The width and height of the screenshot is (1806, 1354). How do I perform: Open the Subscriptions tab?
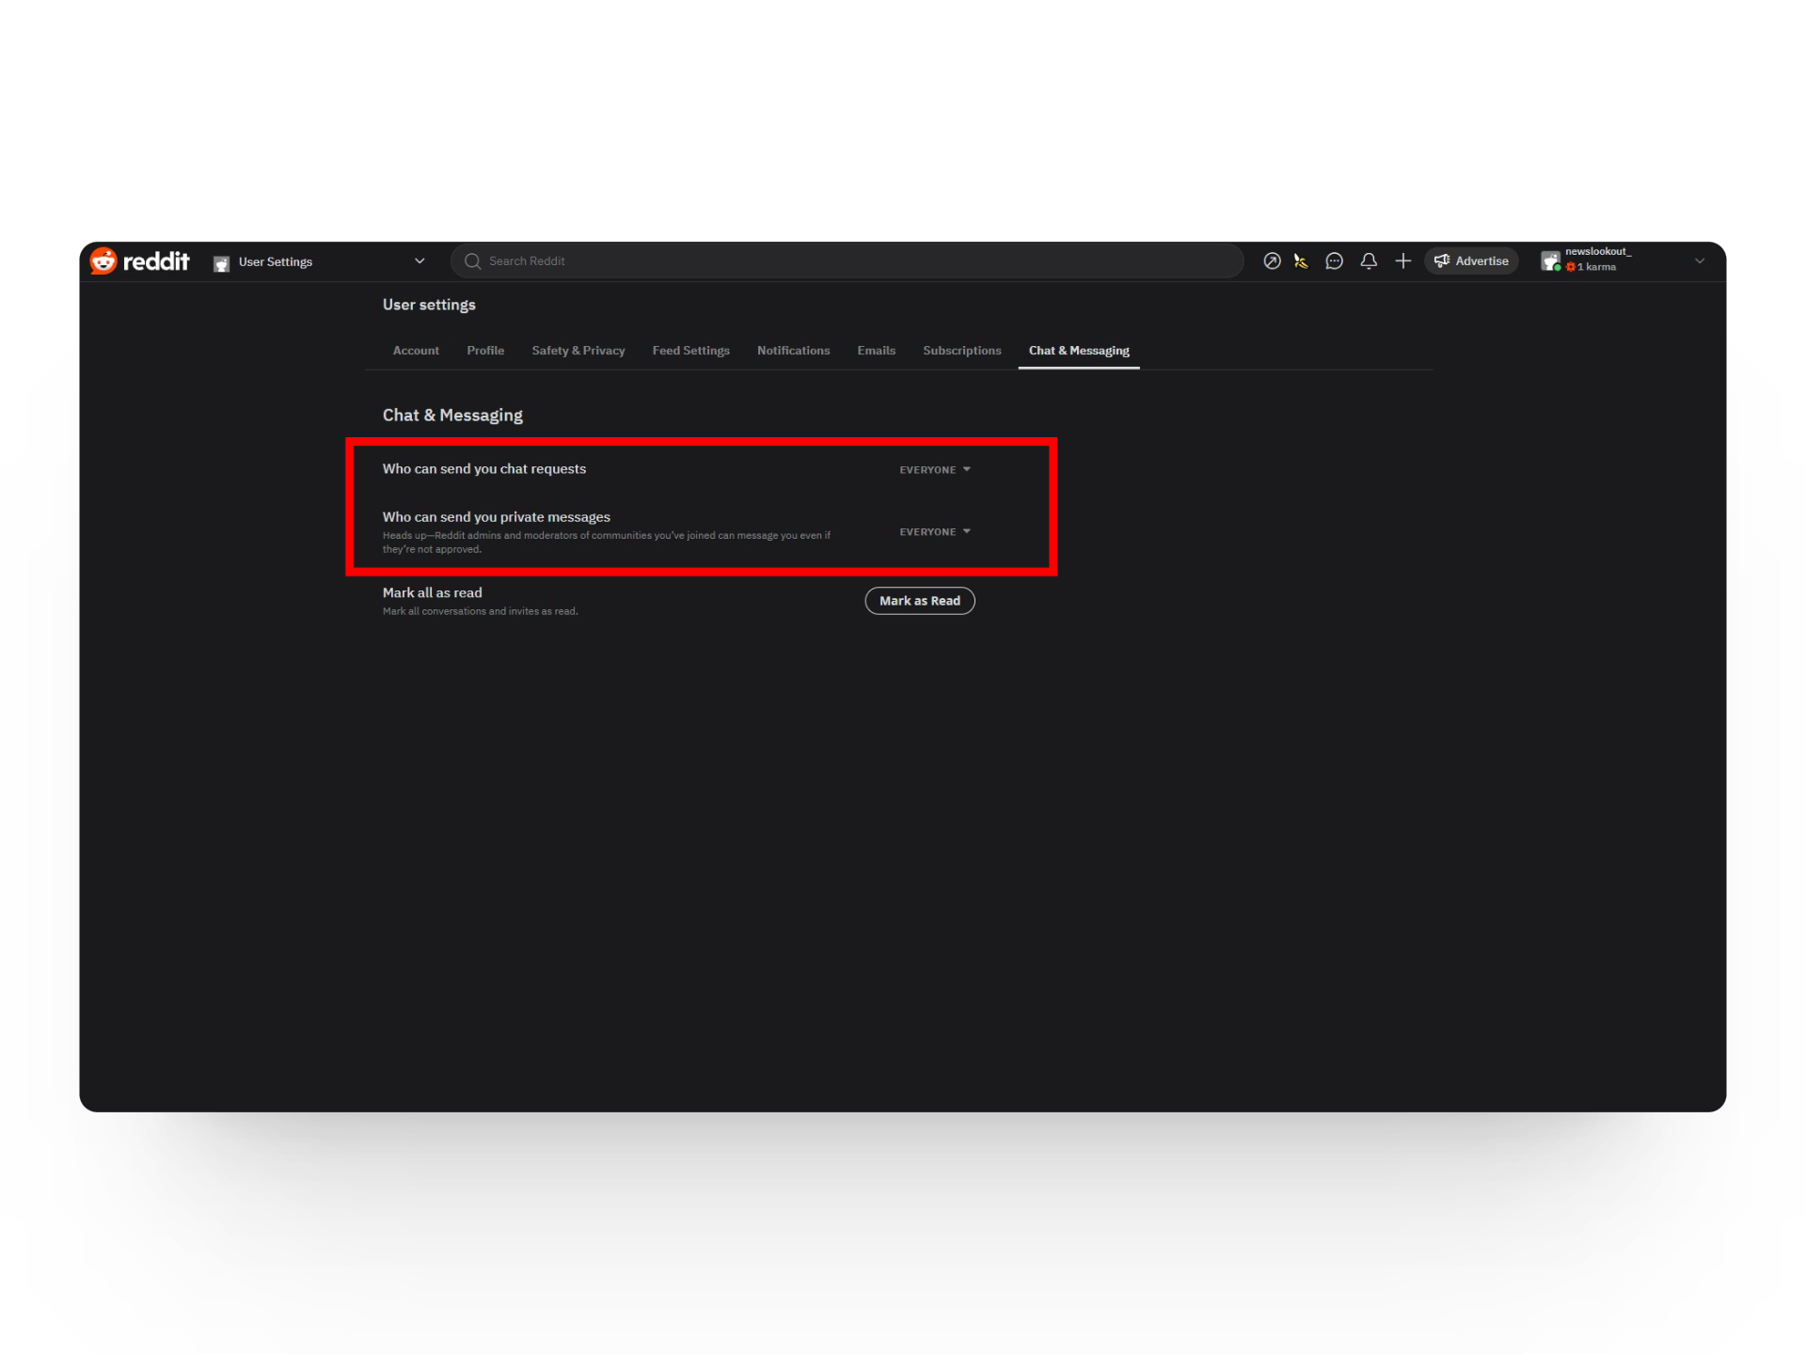[x=961, y=350]
